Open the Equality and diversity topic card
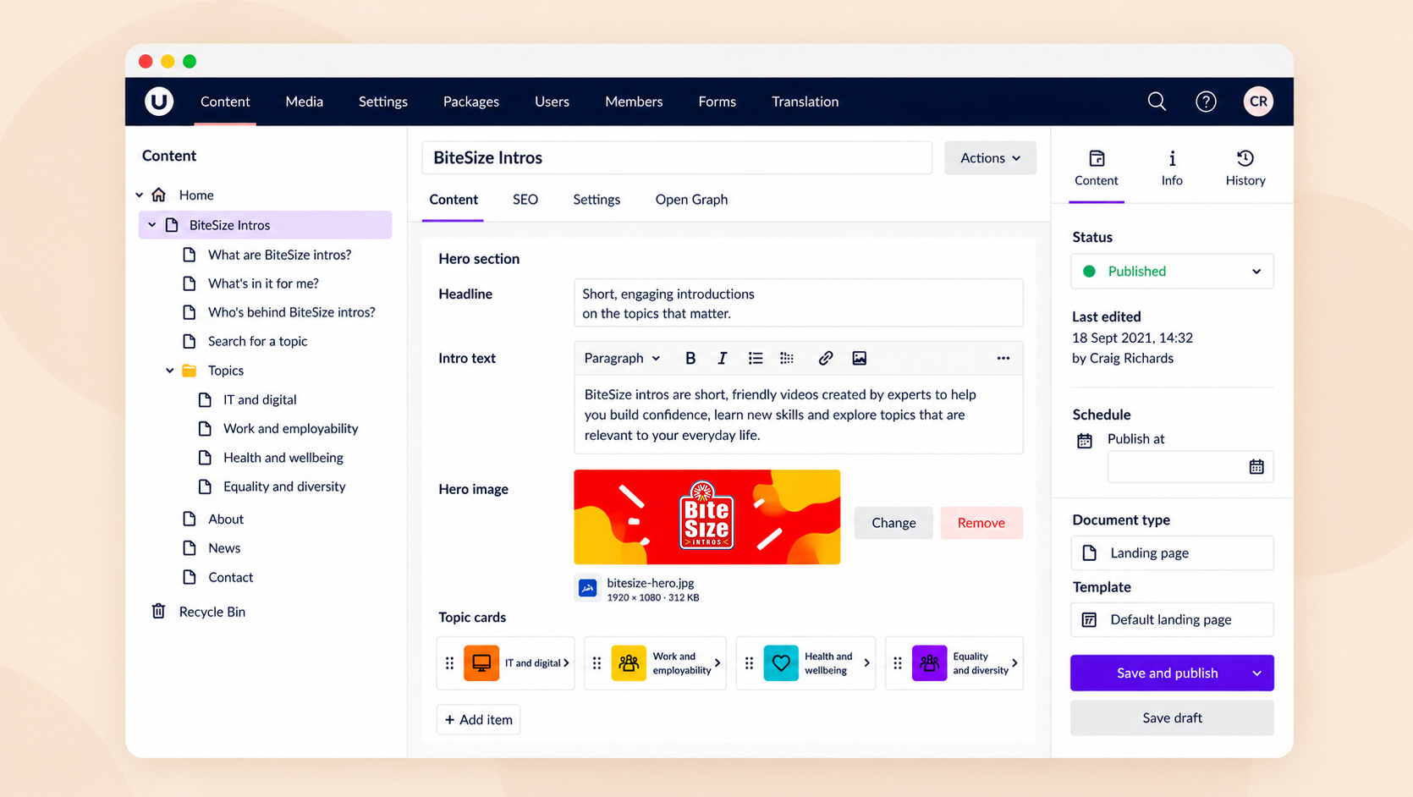Screen dimensions: 1413x797 pos(954,663)
